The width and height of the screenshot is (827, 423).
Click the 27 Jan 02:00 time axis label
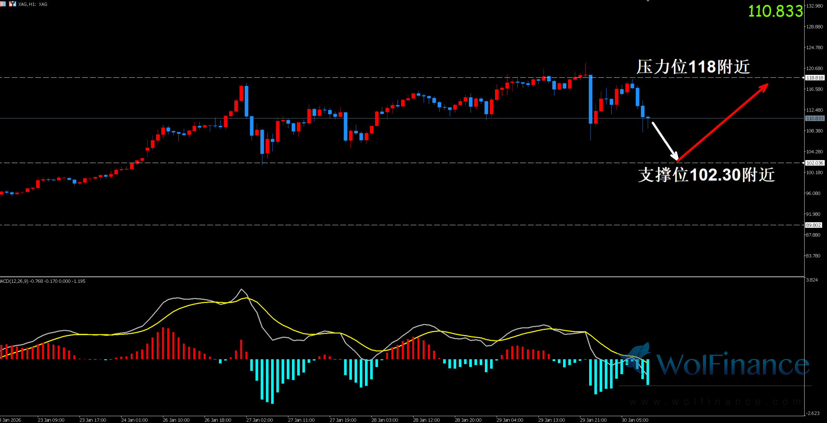coord(259,420)
